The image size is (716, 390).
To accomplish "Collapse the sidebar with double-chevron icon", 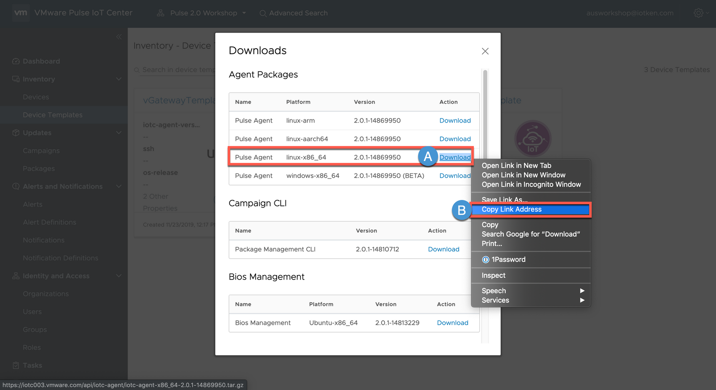I will pos(119,37).
